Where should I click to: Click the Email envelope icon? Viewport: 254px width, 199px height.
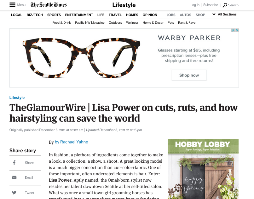[x=14, y=178]
